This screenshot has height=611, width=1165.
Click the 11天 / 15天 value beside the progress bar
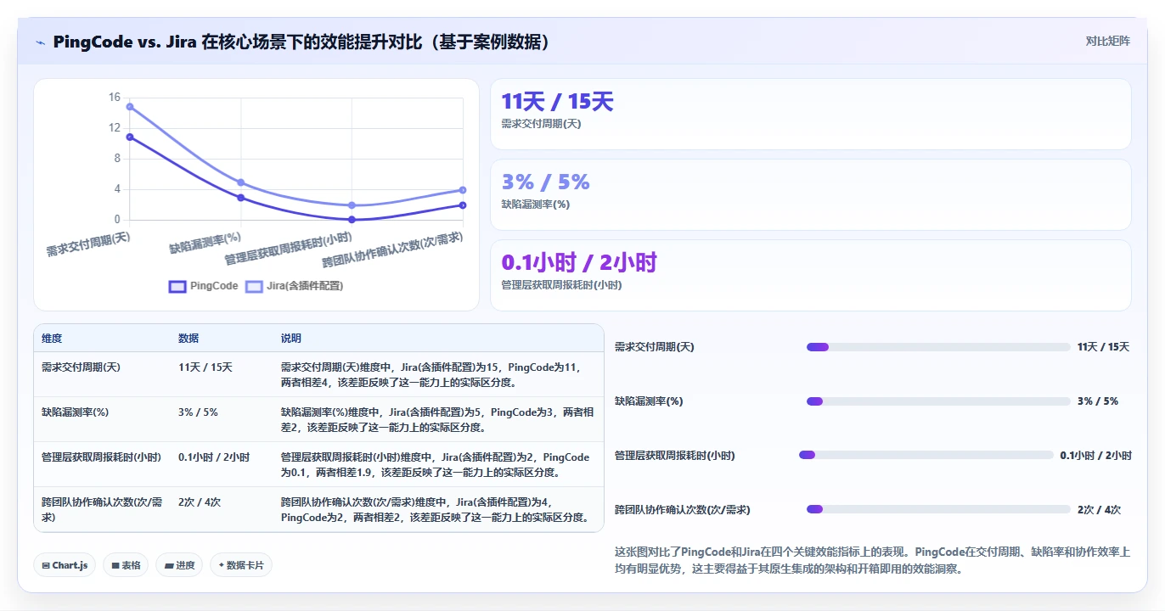(x=1103, y=347)
